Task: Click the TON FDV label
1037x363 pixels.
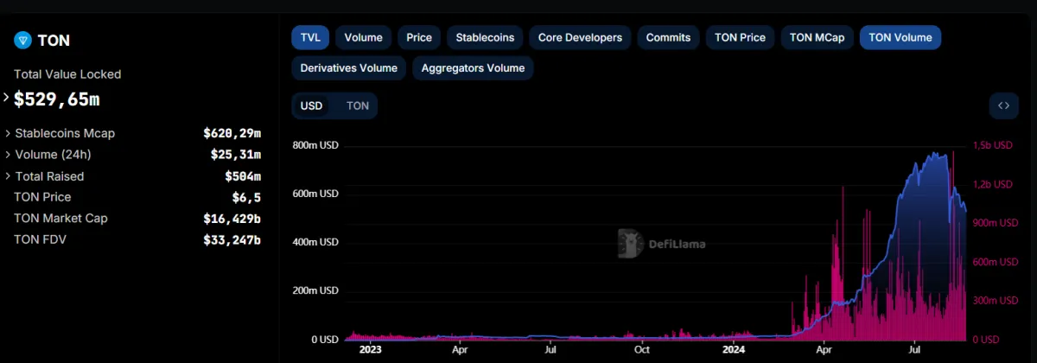Action: coord(40,239)
